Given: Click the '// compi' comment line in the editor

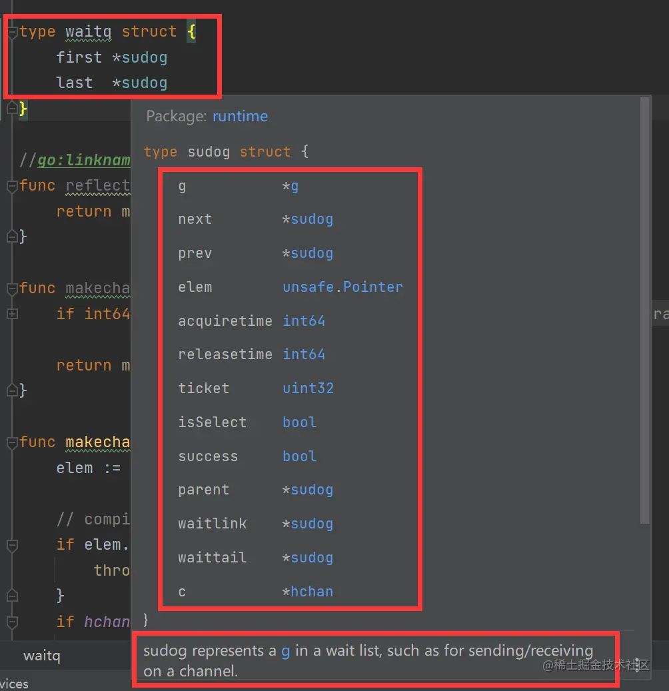Looking at the screenshot, I should pyautogui.click(x=93, y=519).
